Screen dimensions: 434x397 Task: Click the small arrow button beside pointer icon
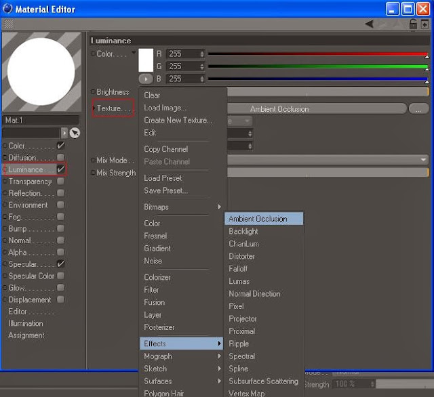tap(64, 133)
